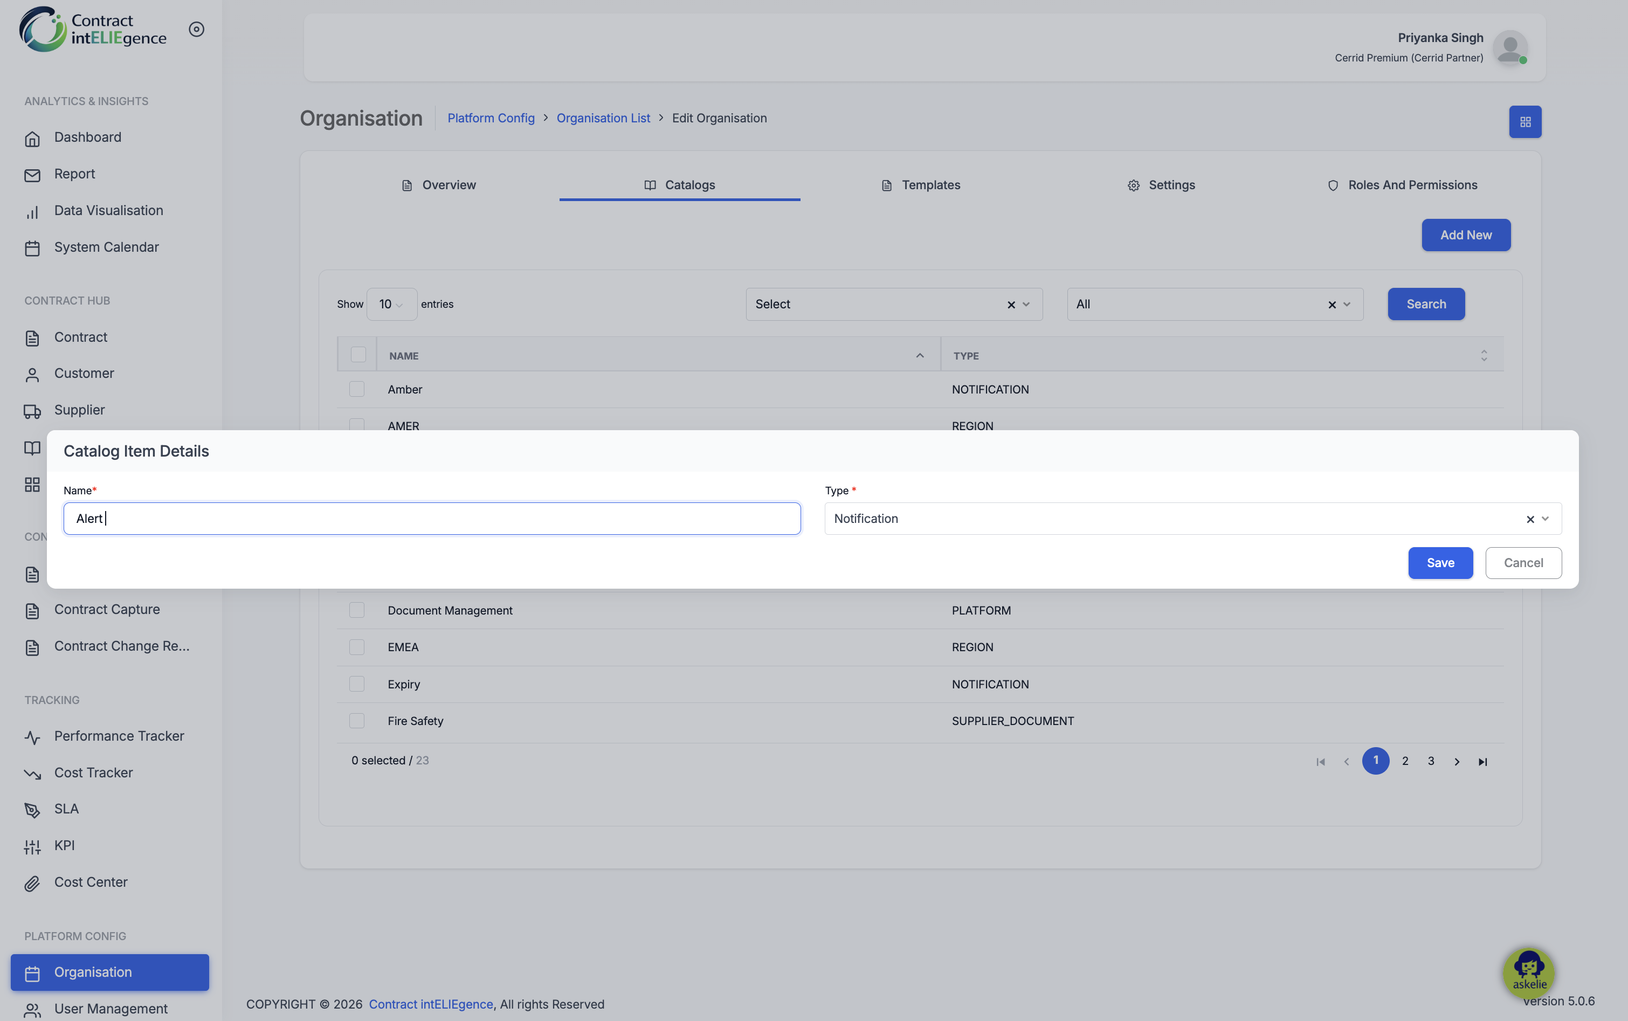Click the user profile avatar

(x=1510, y=47)
